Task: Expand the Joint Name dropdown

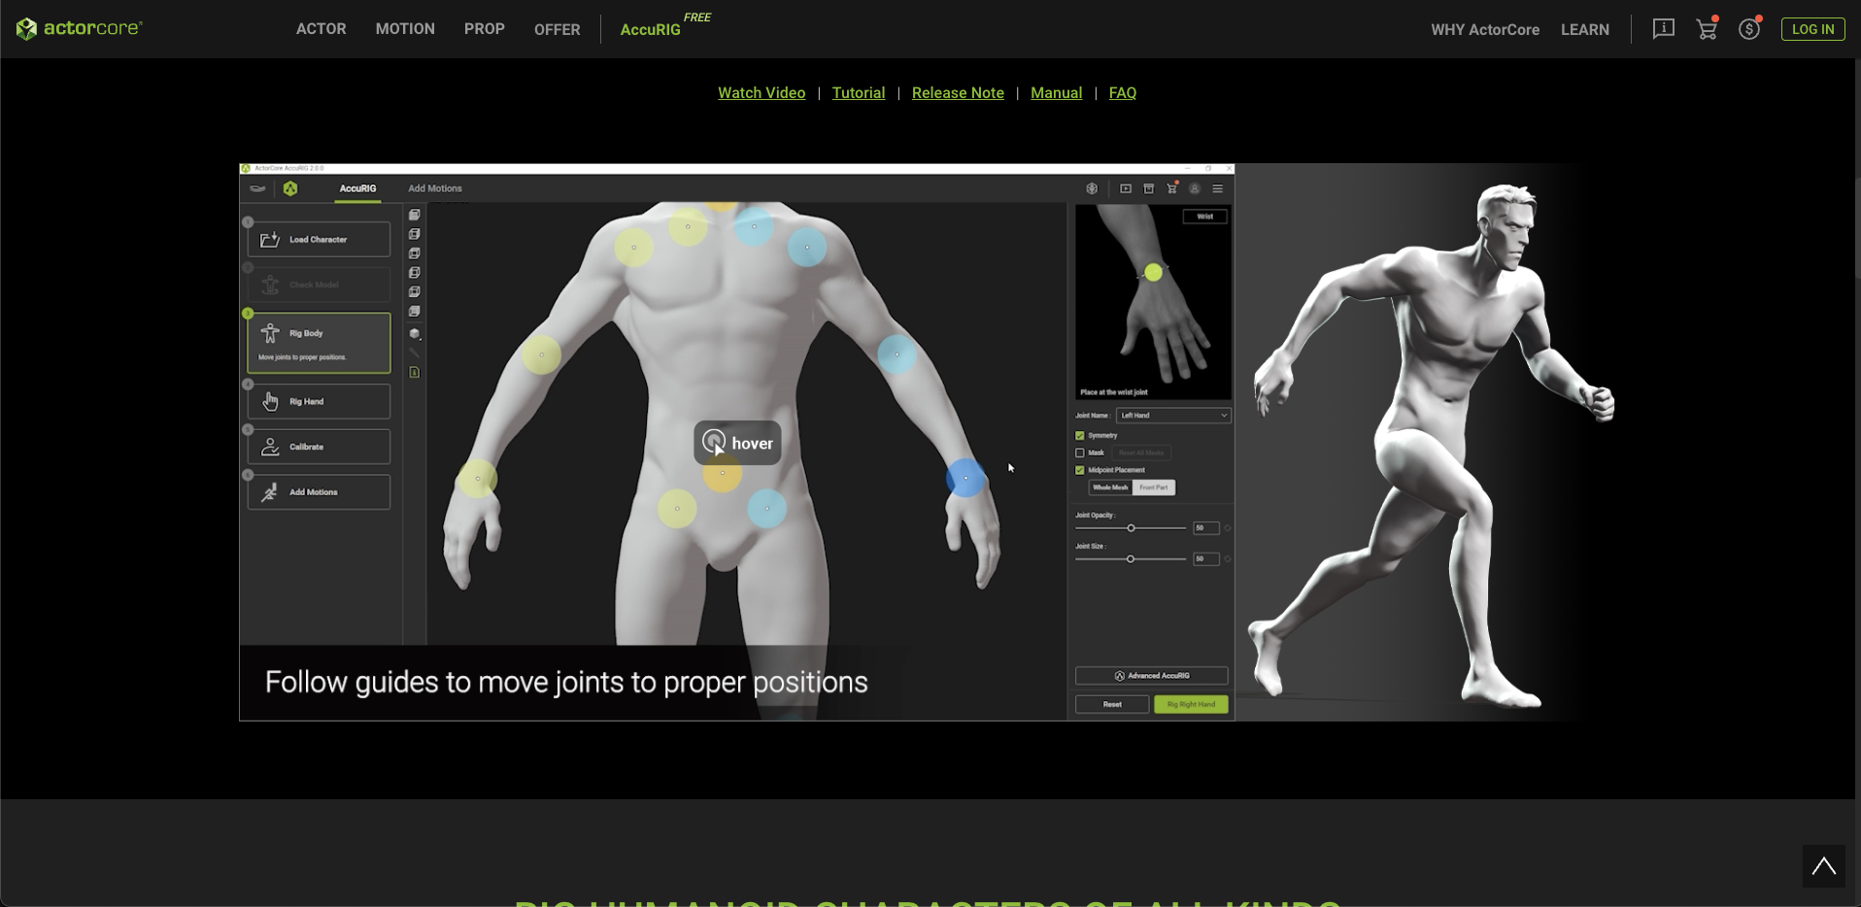Action: 1173,416
